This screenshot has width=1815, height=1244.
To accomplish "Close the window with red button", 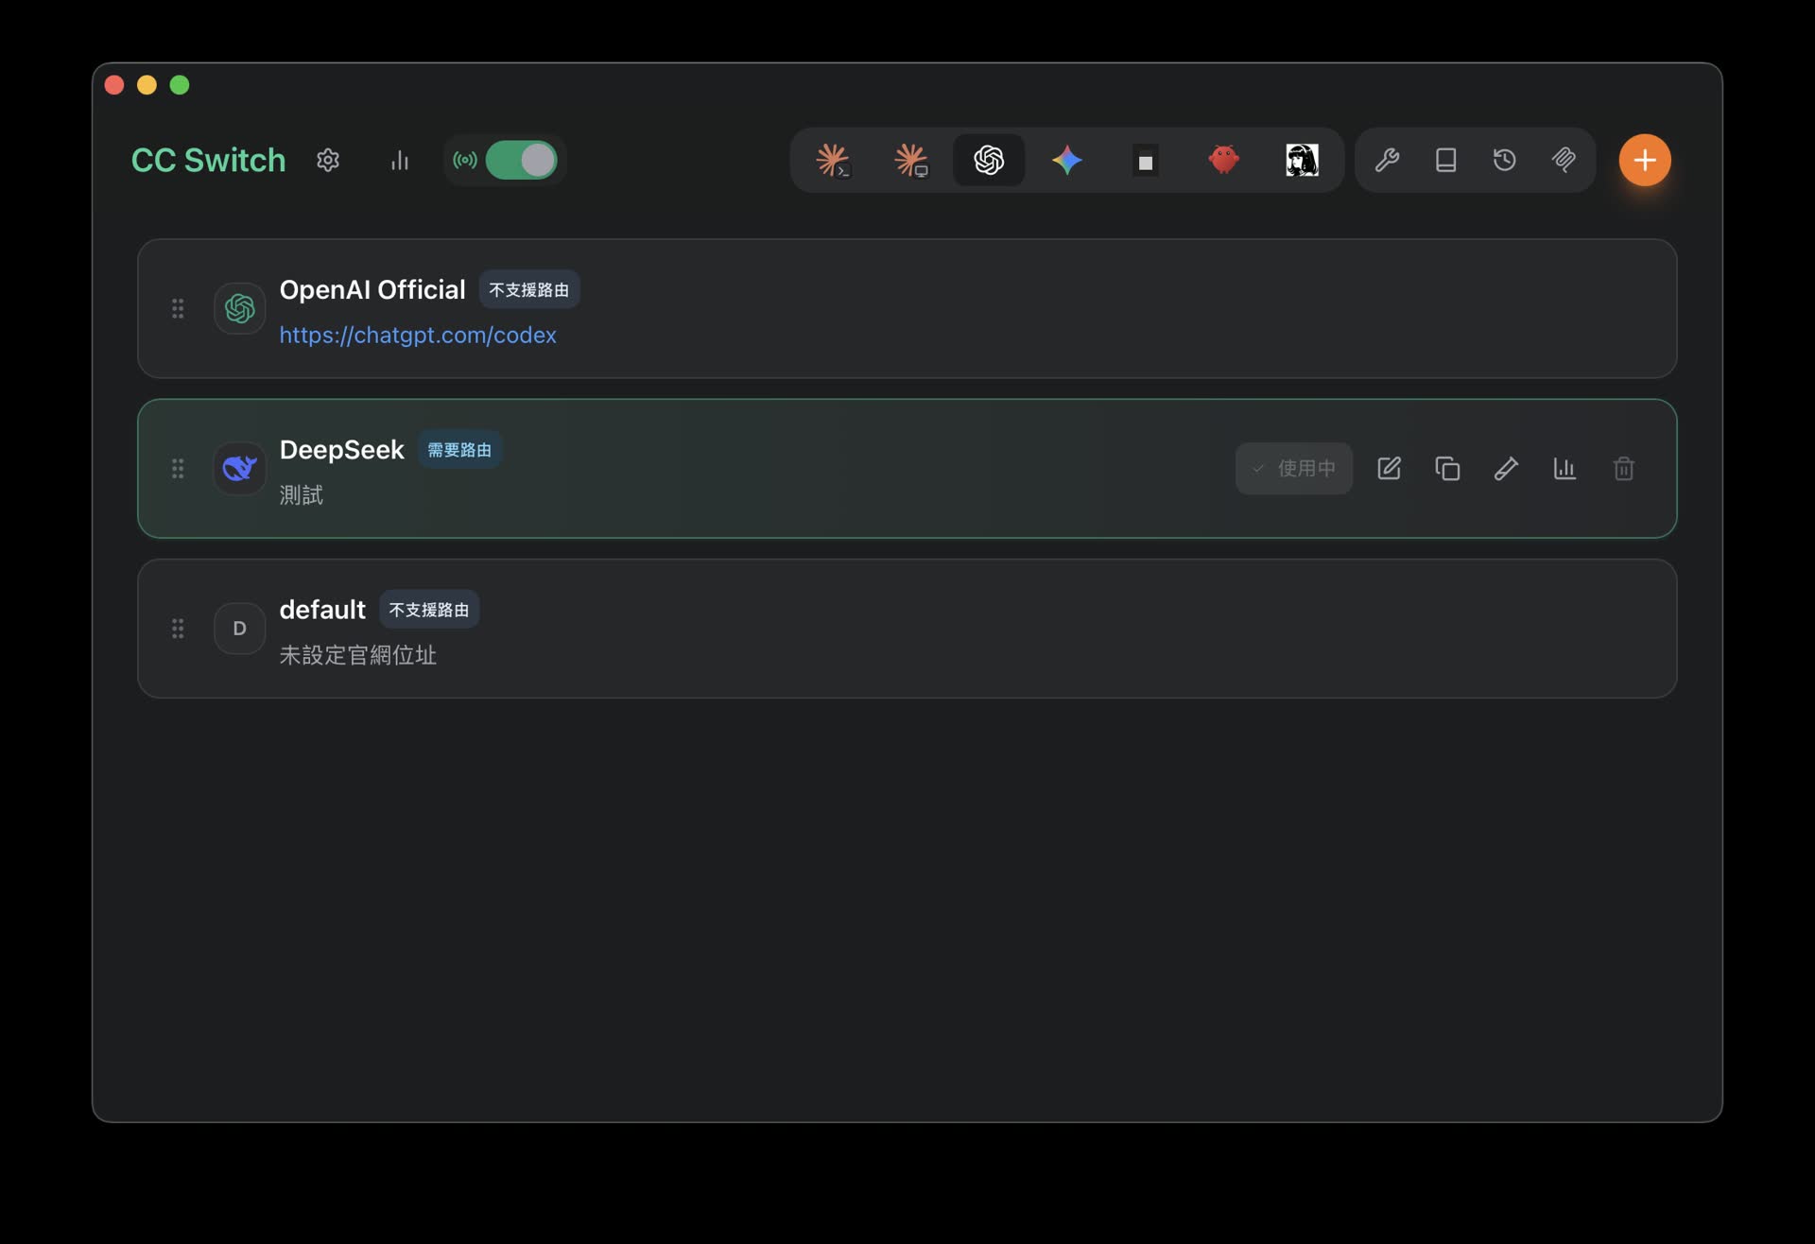I will point(114,85).
